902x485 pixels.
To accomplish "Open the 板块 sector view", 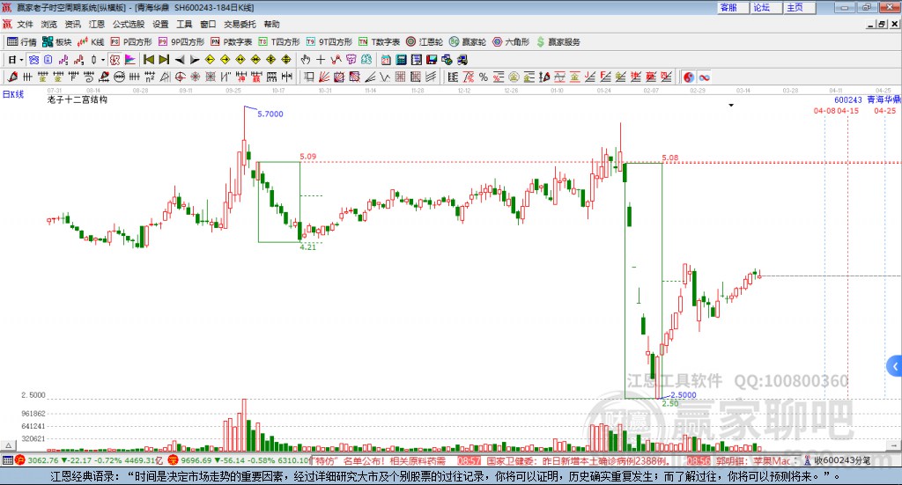I will coord(56,42).
